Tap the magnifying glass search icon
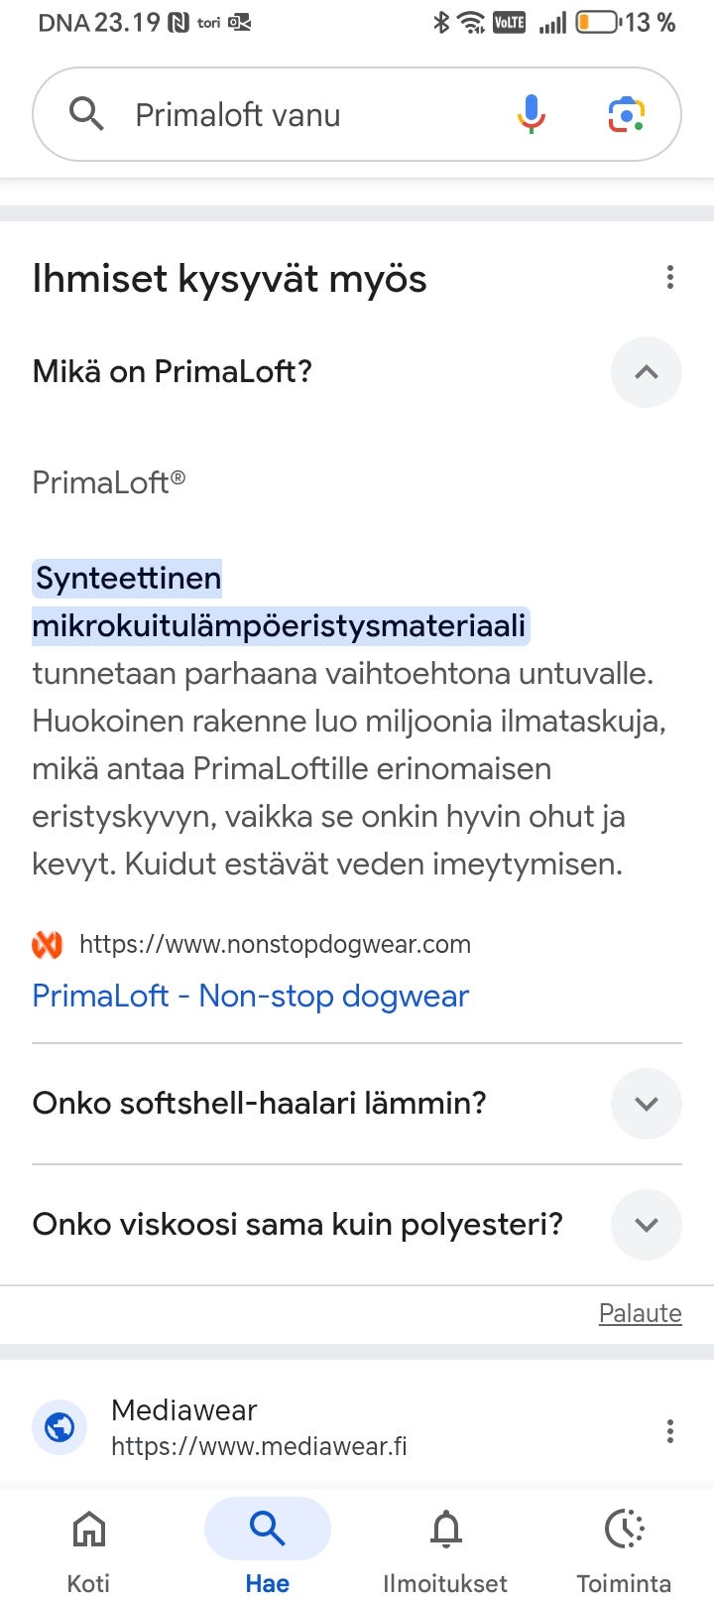The image size is (714, 1600). tap(86, 114)
